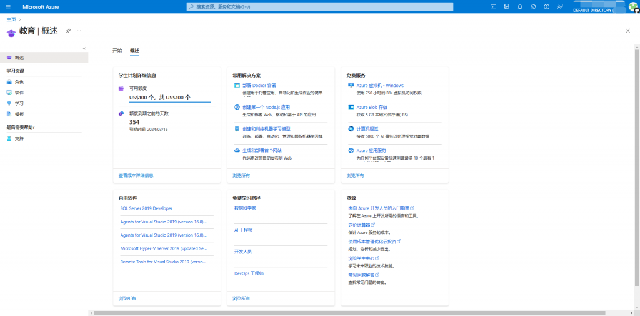Click the 机器学习模型 icon
Screen dimensions: 640x316
point(237,129)
